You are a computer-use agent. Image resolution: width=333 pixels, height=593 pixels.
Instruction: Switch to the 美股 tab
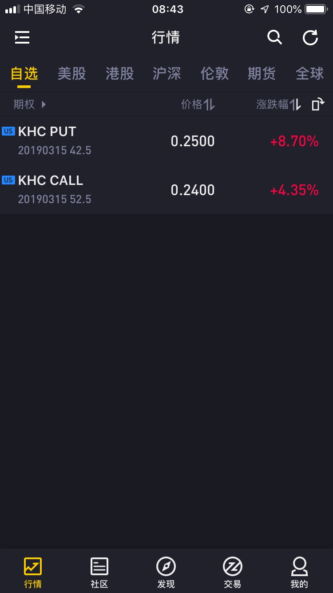[71, 73]
